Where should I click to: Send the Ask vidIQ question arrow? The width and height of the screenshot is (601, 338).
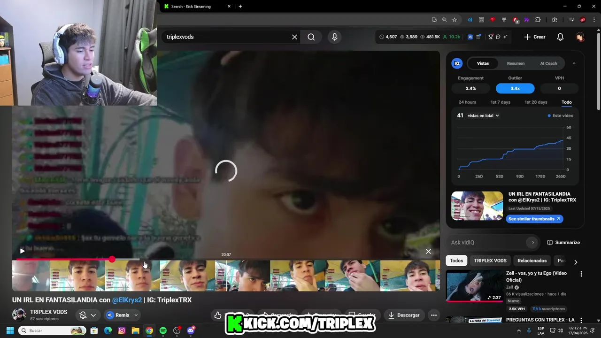532,243
